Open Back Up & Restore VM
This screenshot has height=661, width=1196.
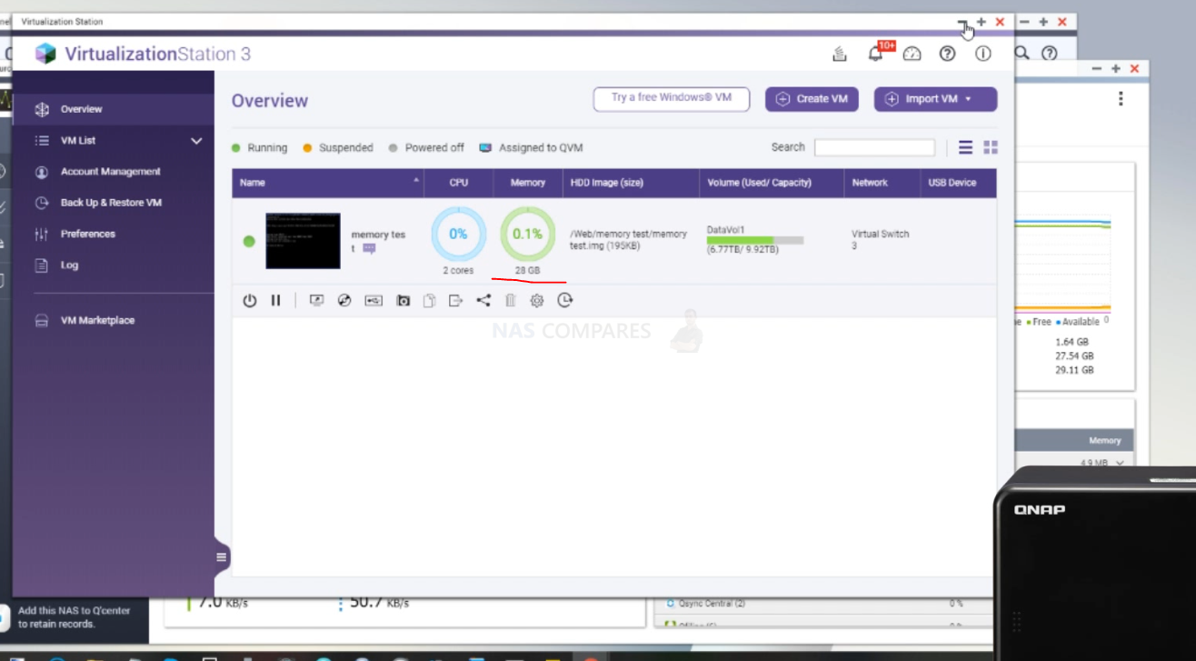click(x=113, y=203)
